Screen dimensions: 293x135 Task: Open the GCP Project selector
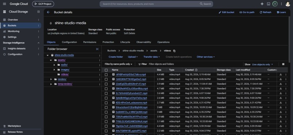click(43, 4)
